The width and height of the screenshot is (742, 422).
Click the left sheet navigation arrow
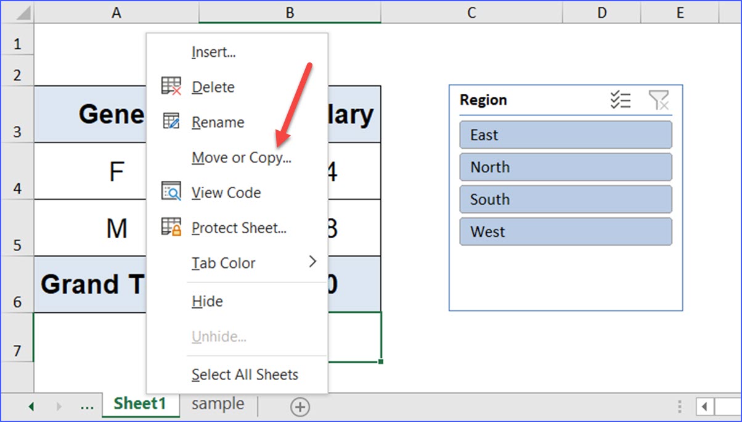[31, 406]
